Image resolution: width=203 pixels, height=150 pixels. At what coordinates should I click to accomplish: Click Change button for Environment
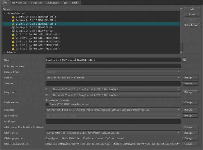click(x=190, y=103)
